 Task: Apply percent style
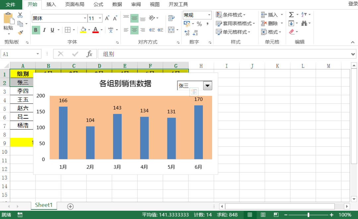click(199, 24)
